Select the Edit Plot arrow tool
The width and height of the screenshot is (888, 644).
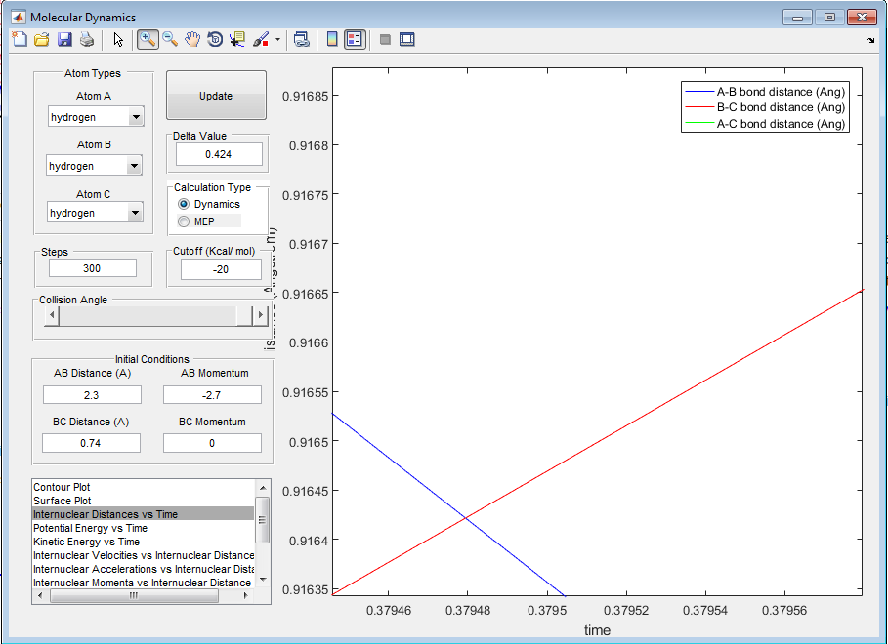click(118, 39)
